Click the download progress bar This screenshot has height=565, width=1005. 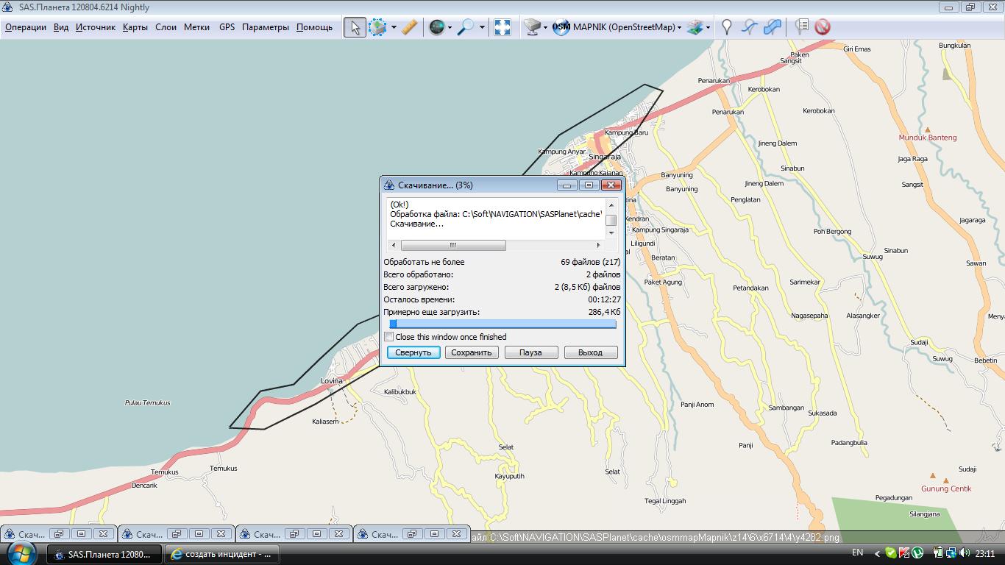click(x=502, y=324)
